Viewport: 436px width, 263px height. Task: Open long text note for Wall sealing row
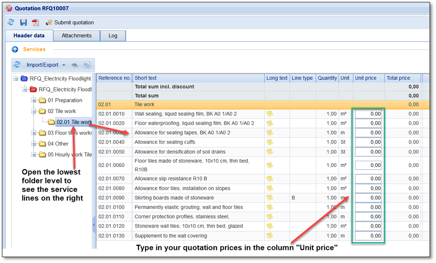(x=270, y=114)
